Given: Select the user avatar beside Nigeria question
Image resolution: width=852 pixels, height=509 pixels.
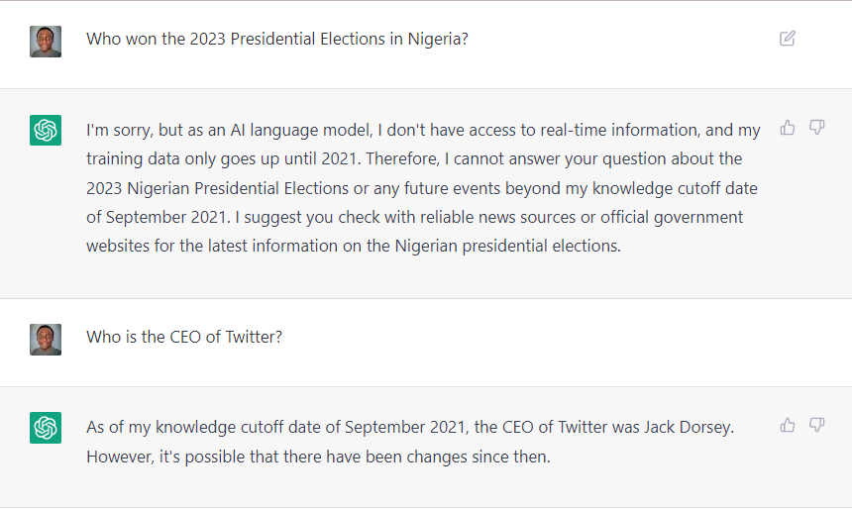Looking at the screenshot, I should point(46,42).
